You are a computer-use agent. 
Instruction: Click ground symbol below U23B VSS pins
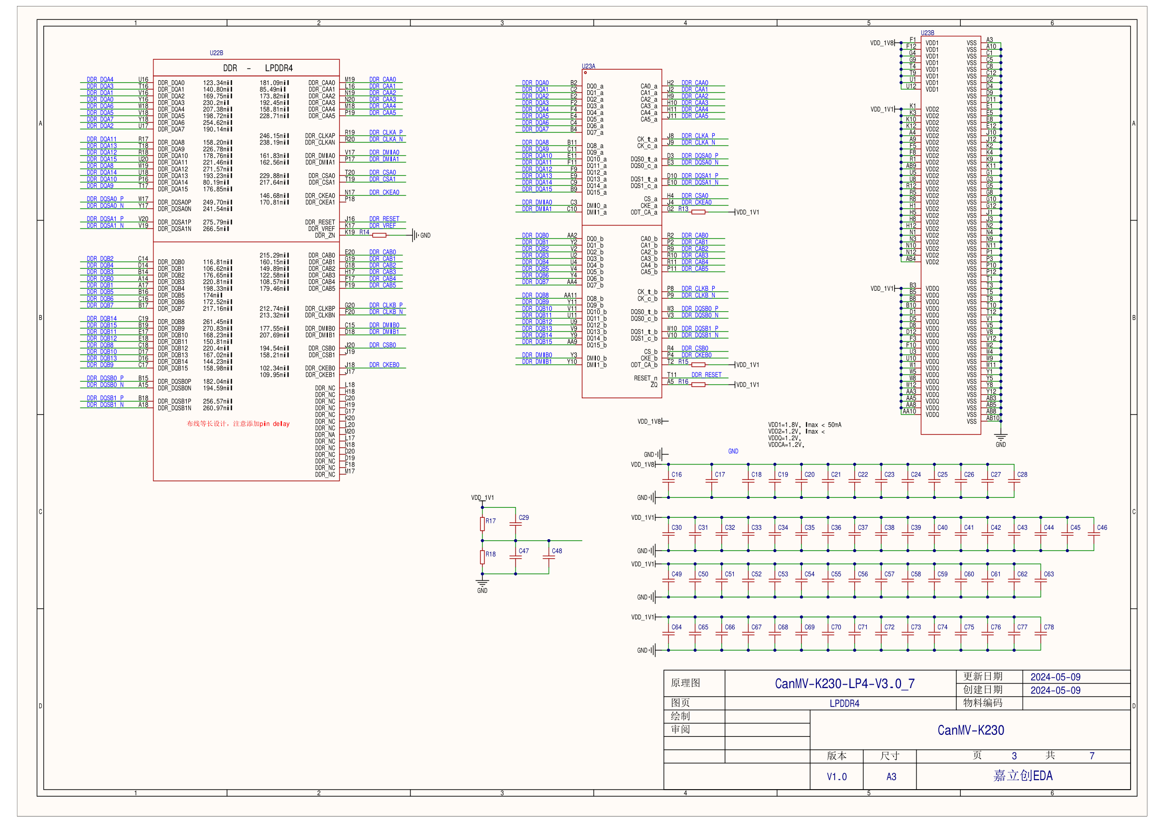(1000, 437)
